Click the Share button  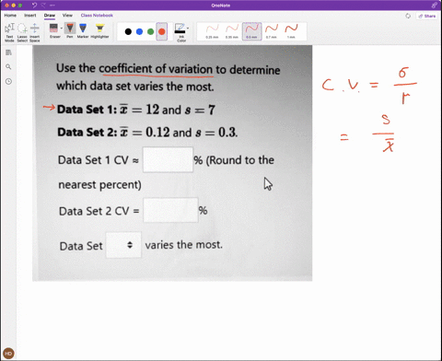point(427,16)
